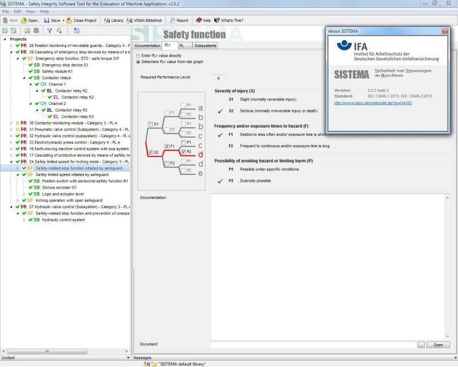Image resolution: width=458 pixels, height=367 pixels.
Task: Select "16 Earth-moving machine control system" row
Action: tap(79, 149)
